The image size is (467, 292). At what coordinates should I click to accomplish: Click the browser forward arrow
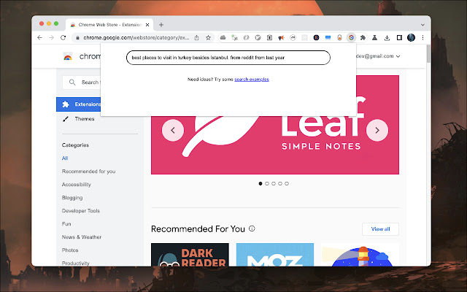51,37
